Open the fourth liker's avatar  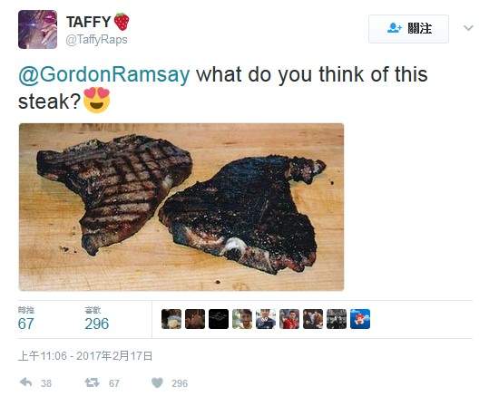click(242, 319)
